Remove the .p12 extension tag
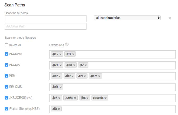 pyautogui.click(x=60, y=54)
